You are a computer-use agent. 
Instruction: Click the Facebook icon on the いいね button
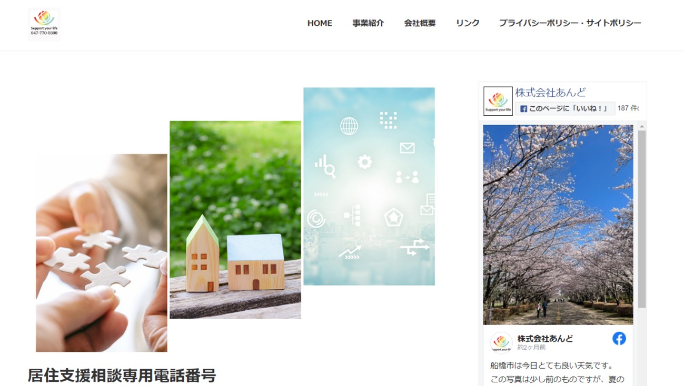click(x=523, y=109)
